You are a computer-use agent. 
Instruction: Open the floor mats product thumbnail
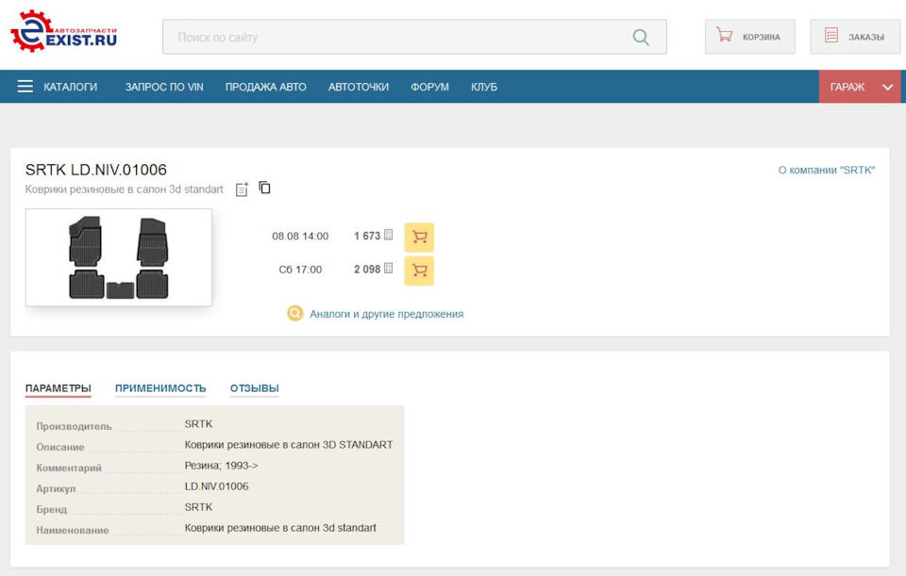pyautogui.click(x=119, y=257)
